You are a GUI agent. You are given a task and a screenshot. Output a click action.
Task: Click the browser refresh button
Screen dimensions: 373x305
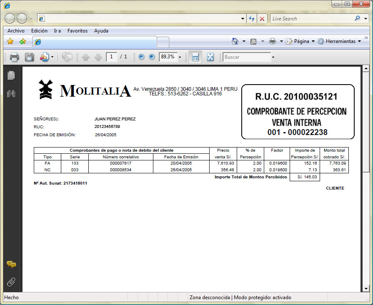tap(252, 19)
